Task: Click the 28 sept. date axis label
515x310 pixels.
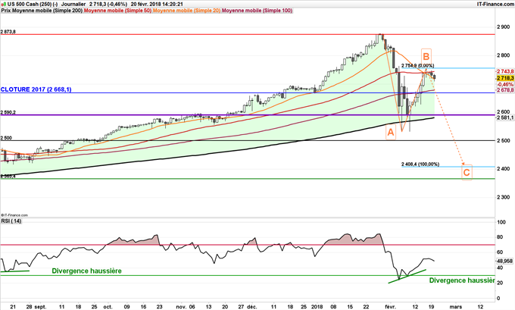Action: point(36,306)
